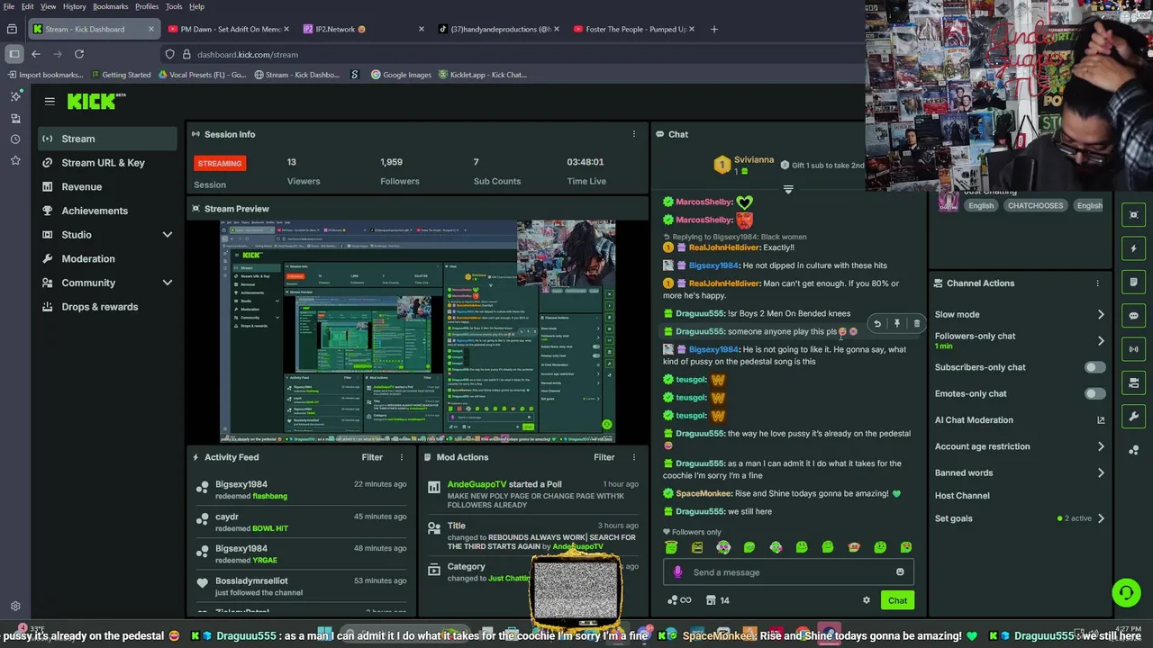Click the gift store icon showing 14
1153x648 pixels.
click(x=718, y=600)
